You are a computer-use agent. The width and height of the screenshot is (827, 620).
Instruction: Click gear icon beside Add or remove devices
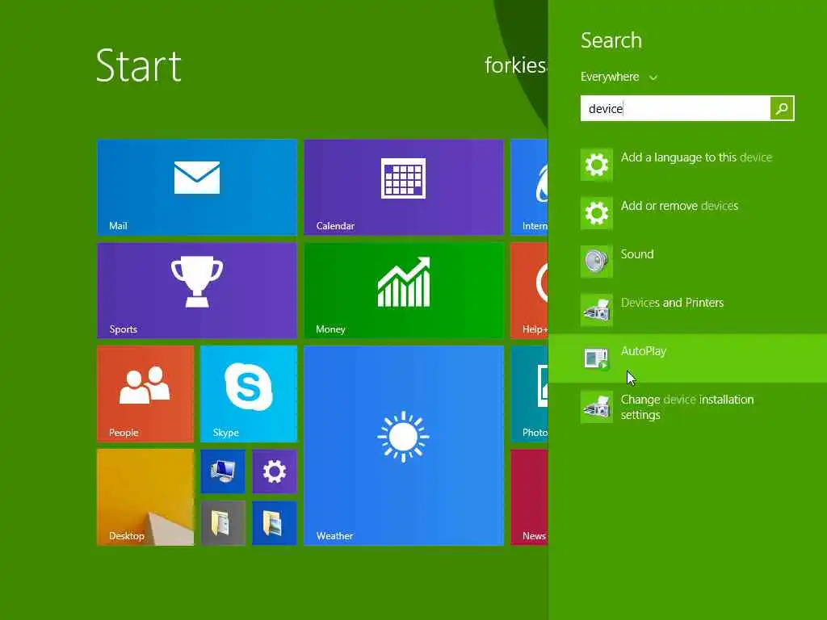tap(597, 213)
